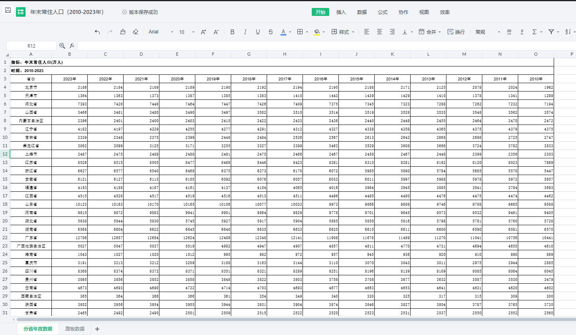Expand the borders dropdown arrow
Image resolution: width=576 pixels, height=335 pixels.
307,32
